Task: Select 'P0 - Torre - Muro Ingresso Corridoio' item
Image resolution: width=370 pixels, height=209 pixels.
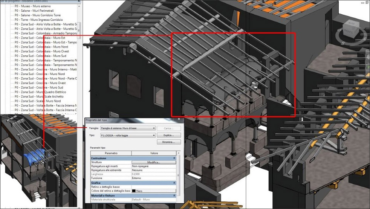Action: (x=38, y=20)
